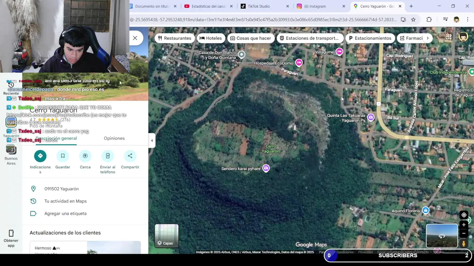Close the TikTok Studio tab
The height and width of the screenshot is (266, 474).
pos(287,6)
